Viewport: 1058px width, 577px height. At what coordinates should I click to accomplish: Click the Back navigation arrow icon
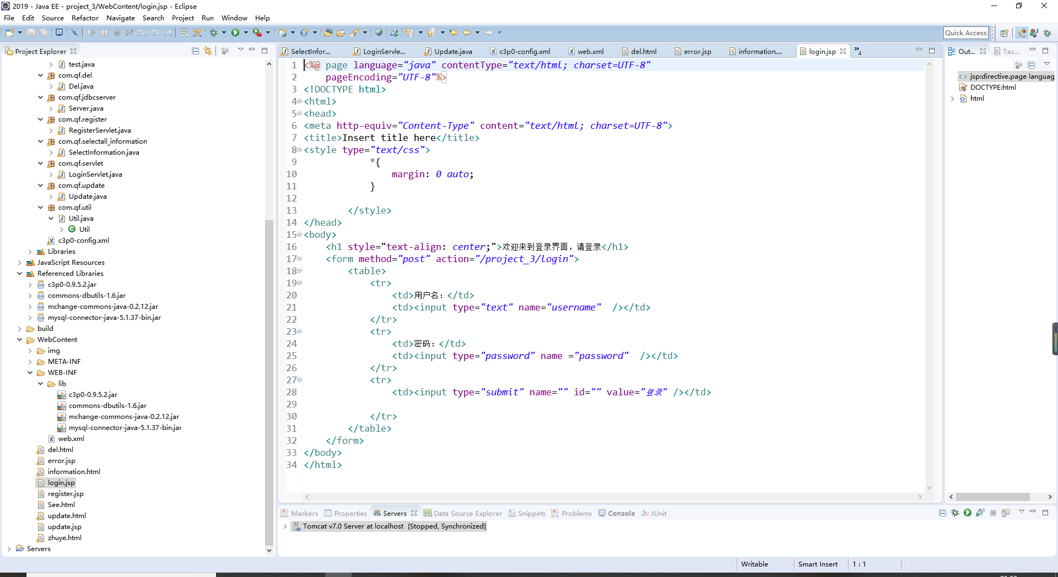[467, 32]
